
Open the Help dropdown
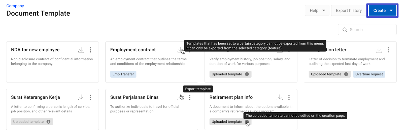point(317,11)
